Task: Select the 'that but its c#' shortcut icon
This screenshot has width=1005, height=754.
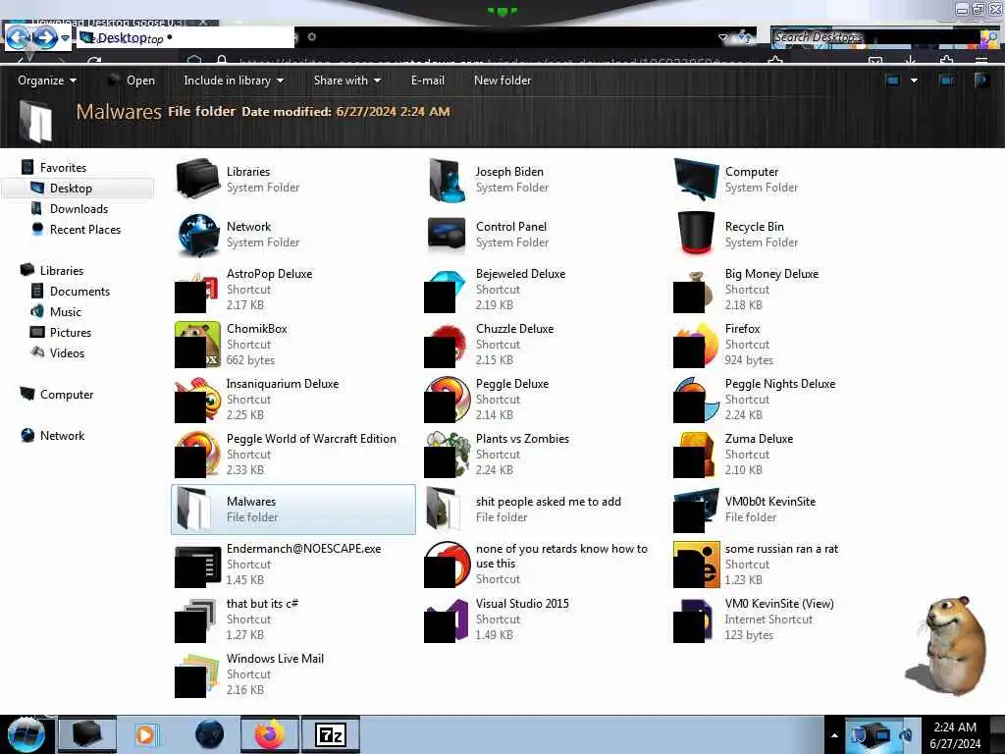Action: (x=195, y=620)
